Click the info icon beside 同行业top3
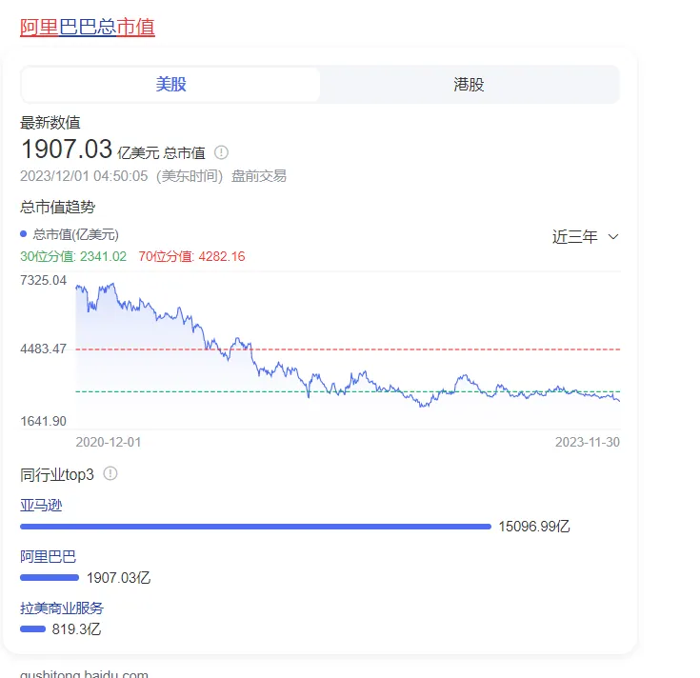Image resolution: width=700 pixels, height=678 pixels. (110, 473)
